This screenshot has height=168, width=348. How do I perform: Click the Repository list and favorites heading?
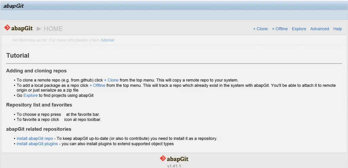39,105
